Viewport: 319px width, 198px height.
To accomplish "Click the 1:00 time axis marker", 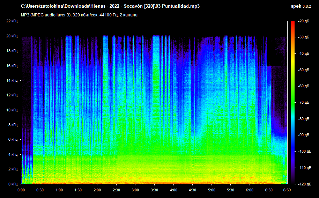I will tap(59, 190).
